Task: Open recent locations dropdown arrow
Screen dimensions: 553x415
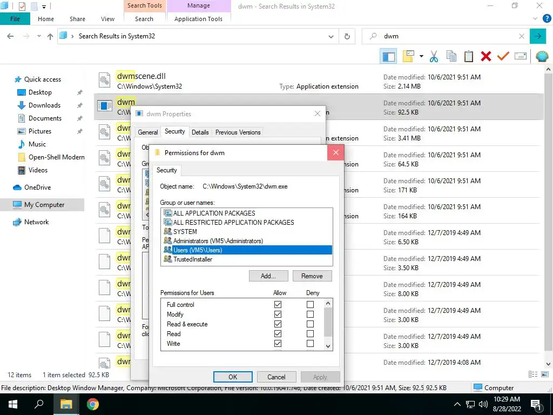Action: (39, 36)
